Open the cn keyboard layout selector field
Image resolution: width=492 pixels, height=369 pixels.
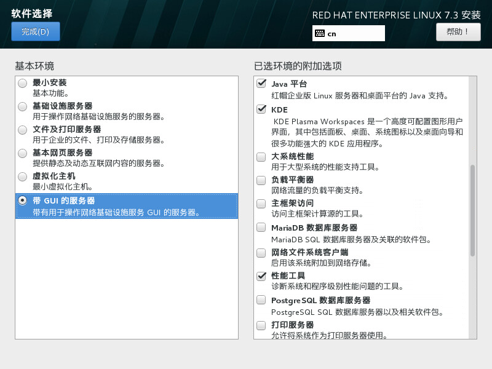pos(348,33)
